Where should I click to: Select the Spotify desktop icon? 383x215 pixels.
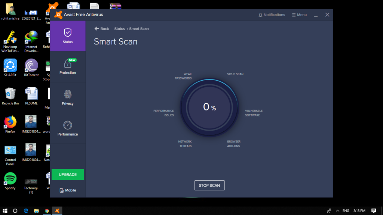pos(10,181)
